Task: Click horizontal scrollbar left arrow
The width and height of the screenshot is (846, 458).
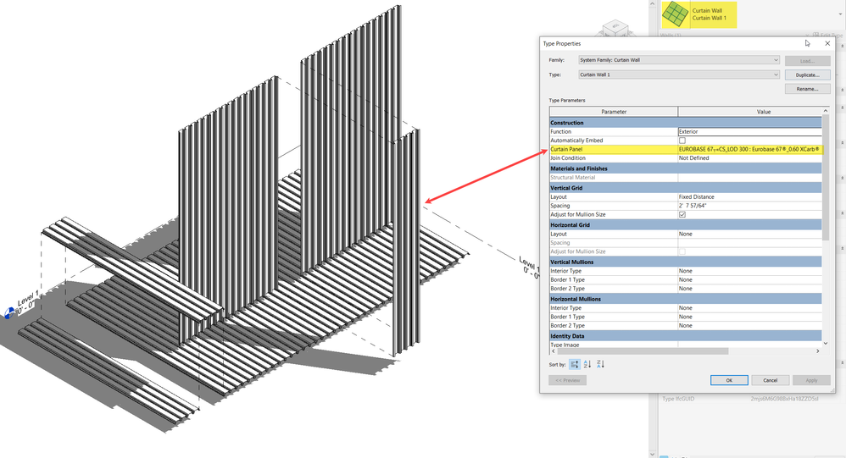Action: [553, 351]
